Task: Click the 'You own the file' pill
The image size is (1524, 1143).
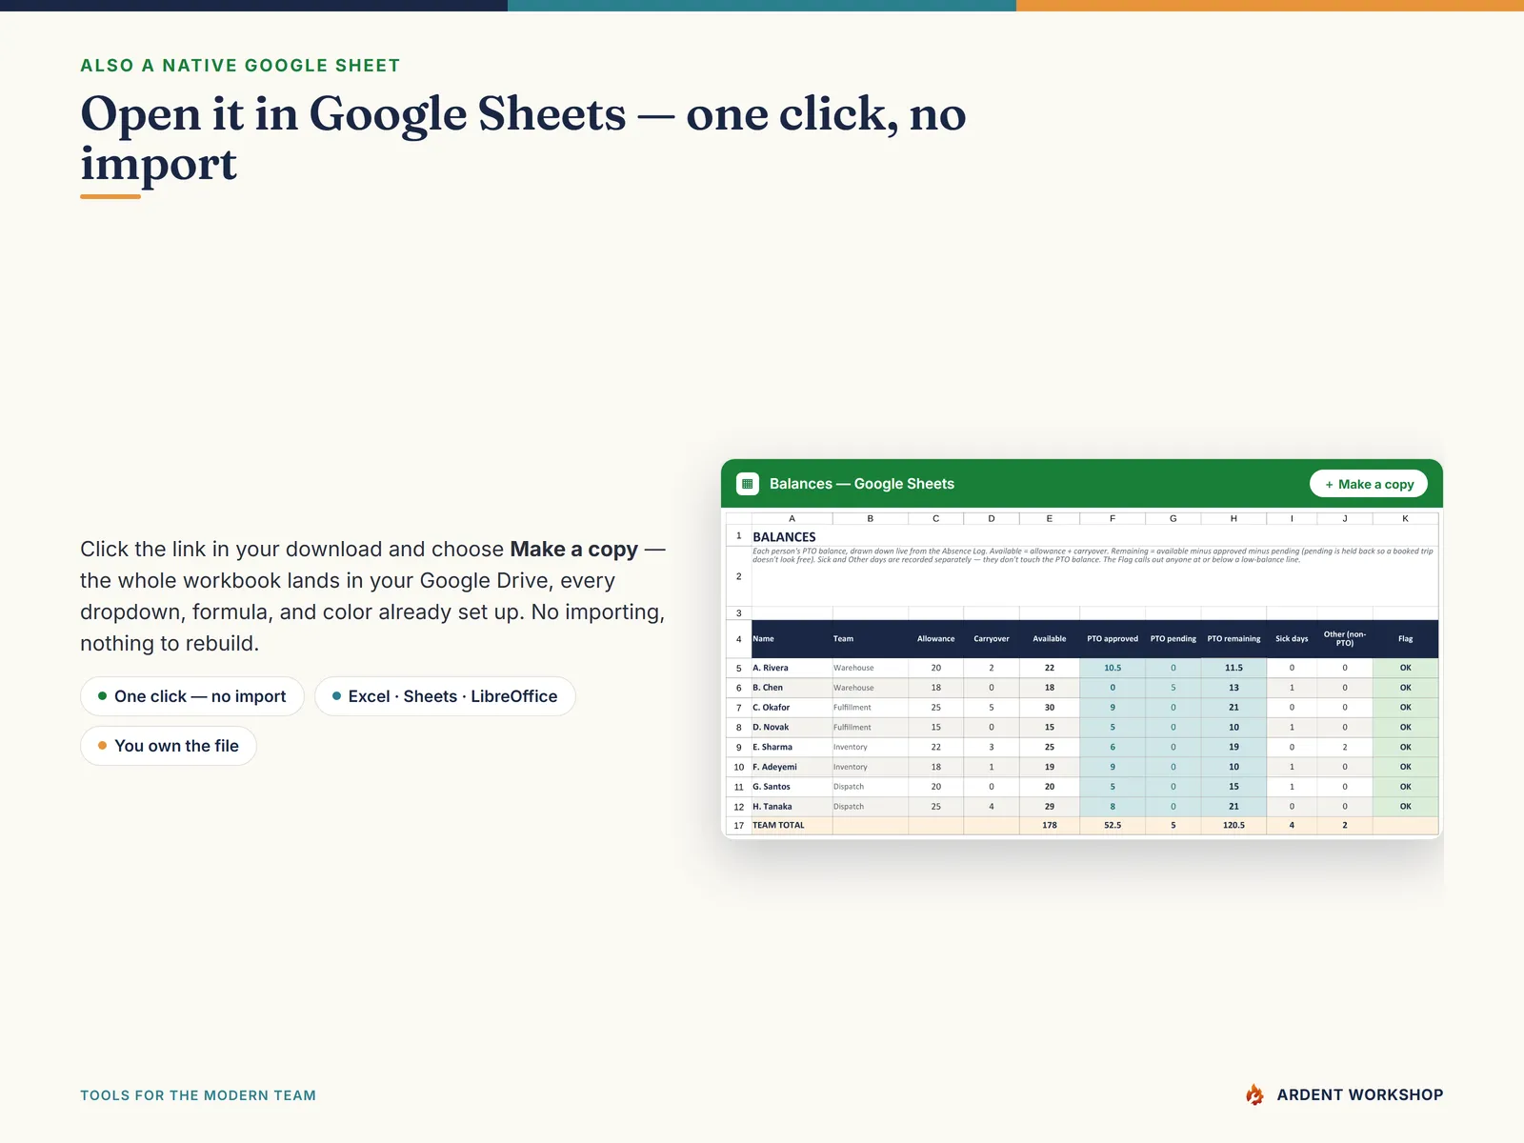Action: pos(169,746)
